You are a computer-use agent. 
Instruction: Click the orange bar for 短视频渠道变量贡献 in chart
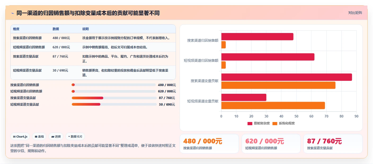[273, 105]
